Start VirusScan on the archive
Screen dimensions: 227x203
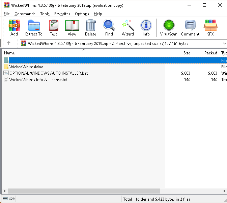[169, 28]
